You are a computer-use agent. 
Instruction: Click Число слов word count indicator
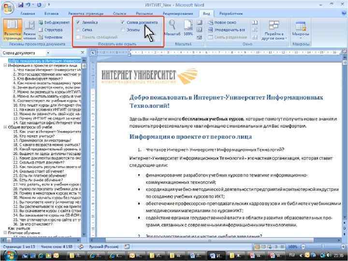coord(57,246)
